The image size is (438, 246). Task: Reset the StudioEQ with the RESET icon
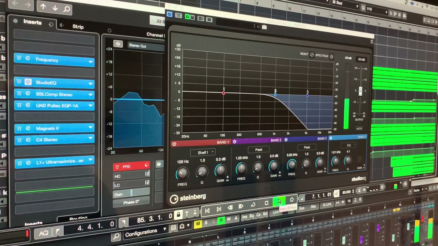312,55
